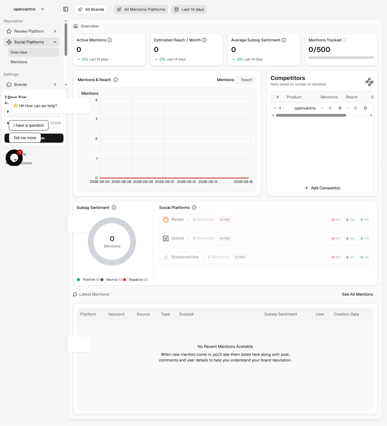Open the openvantrix workspace dropdown
This screenshot has height=426, width=387.
point(29,9)
